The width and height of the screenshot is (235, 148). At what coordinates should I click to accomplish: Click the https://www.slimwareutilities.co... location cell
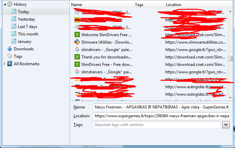pyautogui.click(x=196, y=42)
